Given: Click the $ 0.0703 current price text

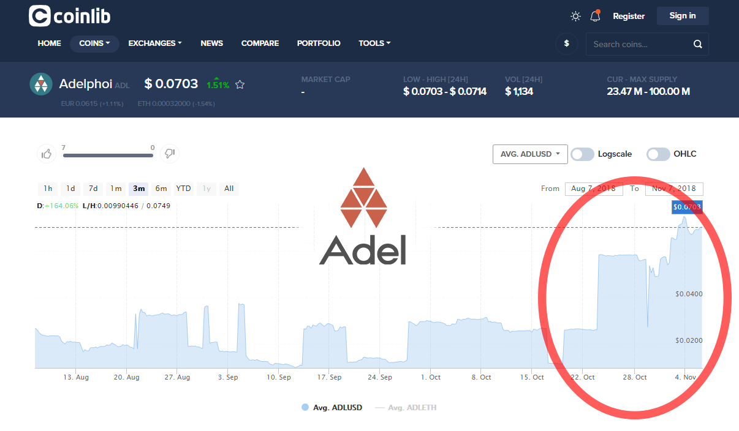Looking at the screenshot, I should pyautogui.click(x=171, y=84).
